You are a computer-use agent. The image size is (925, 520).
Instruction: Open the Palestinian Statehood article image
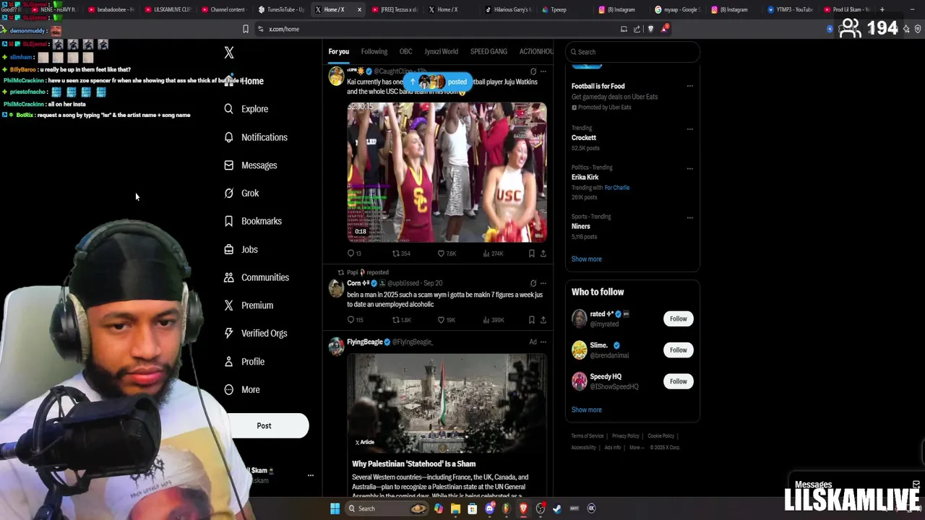[447, 403]
